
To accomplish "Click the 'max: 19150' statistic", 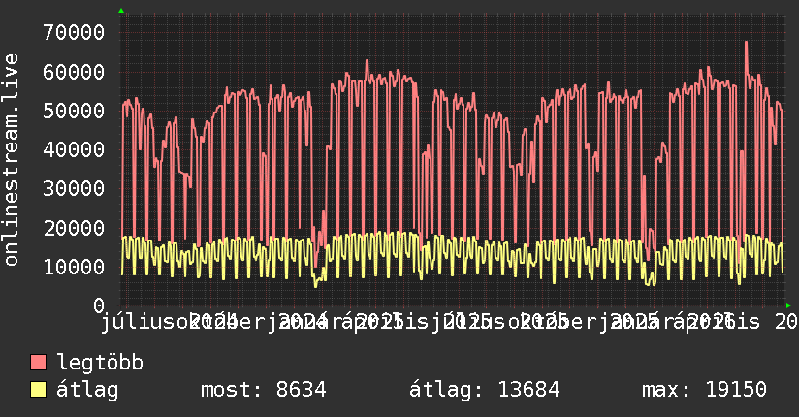I will coord(704,390).
